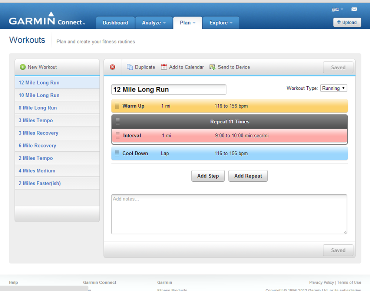Image resolution: width=370 pixels, height=291 pixels.
Task: Click the Cool Down Lap duration
Action: tap(165, 153)
